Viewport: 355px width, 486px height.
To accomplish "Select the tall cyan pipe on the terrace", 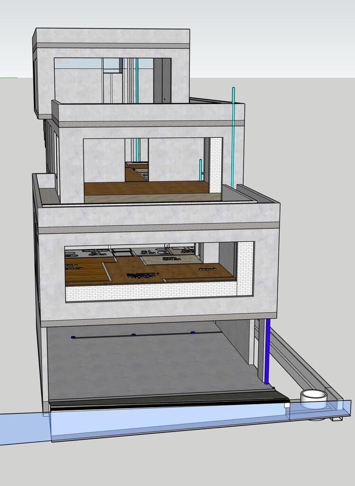I will [x=233, y=138].
